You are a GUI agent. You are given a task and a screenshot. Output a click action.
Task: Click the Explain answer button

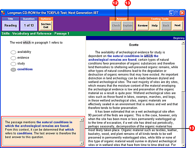128,26
